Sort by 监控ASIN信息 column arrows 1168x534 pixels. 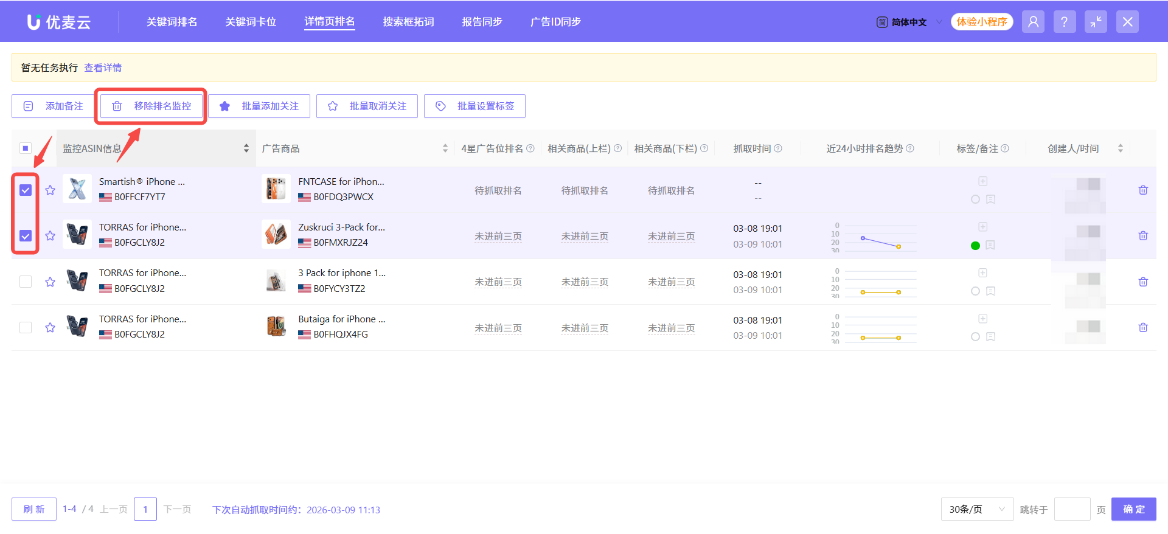click(246, 148)
